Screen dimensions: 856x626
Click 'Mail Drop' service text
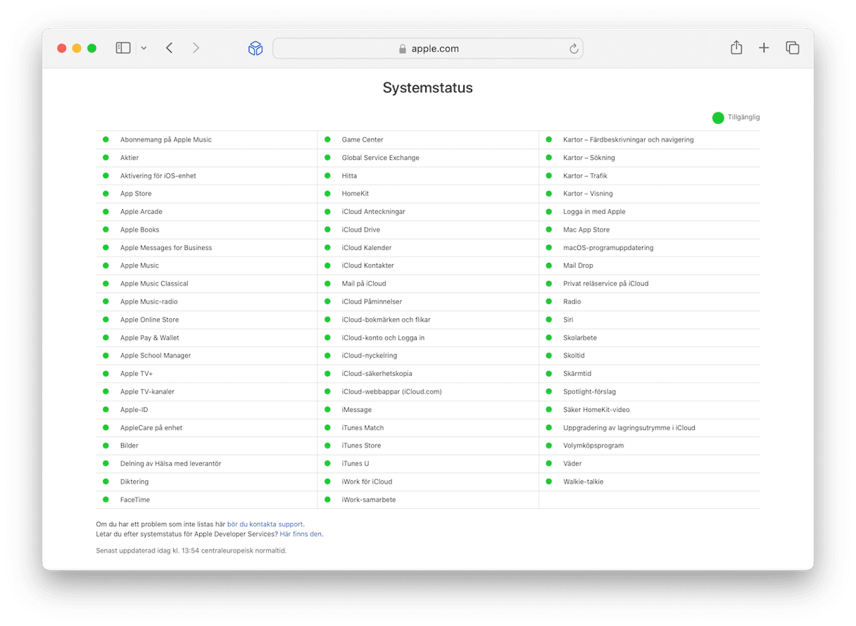click(578, 265)
